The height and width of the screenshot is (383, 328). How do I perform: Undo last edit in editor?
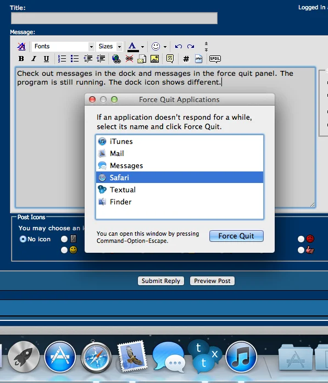point(179,46)
